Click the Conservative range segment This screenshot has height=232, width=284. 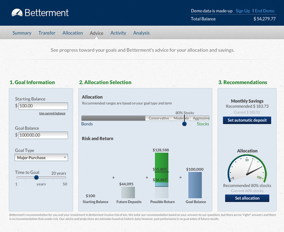click(158, 118)
